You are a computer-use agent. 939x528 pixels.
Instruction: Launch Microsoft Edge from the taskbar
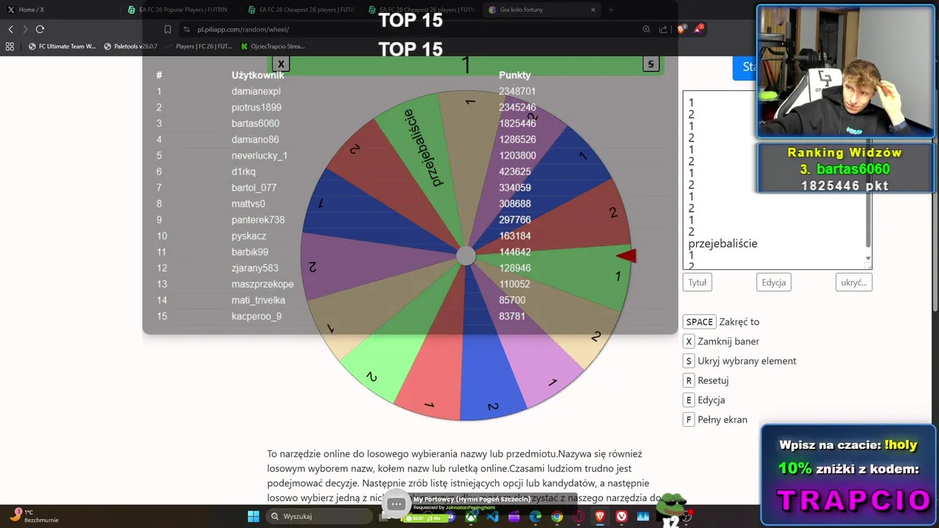tap(536, 516)
